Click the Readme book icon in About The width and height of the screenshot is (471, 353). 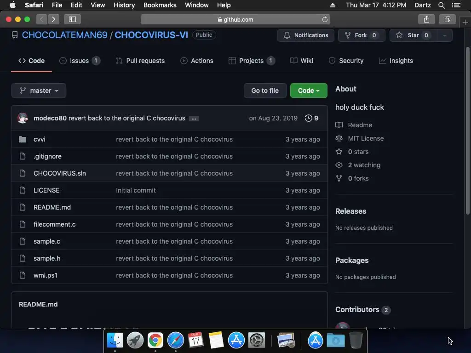click(339, 125)
